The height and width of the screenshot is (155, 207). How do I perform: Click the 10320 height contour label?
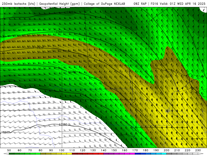click(39, 48)
